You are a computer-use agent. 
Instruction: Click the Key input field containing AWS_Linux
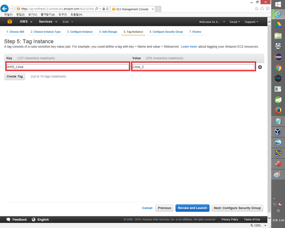[67, 67]
